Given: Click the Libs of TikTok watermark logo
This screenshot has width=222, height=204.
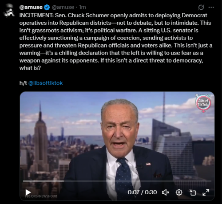Looking at the screenshot, I should pyautogui.click(x=204, y=103).
